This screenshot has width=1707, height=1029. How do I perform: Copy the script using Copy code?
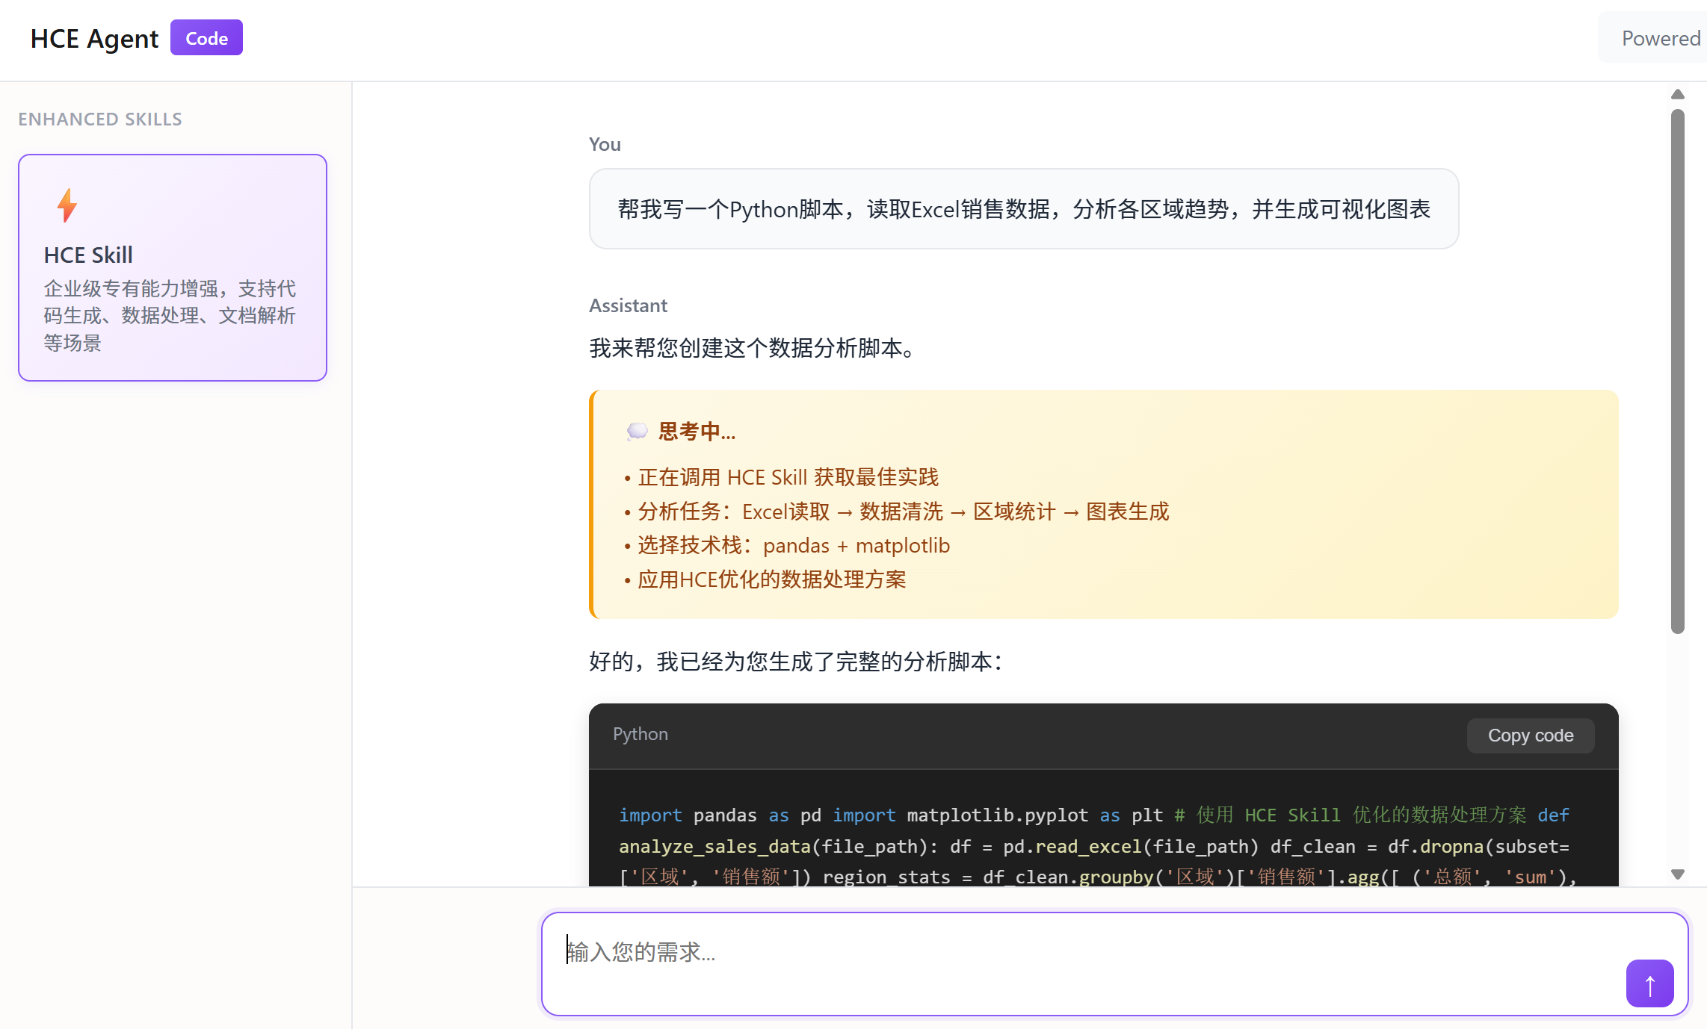pos(1529,736)
